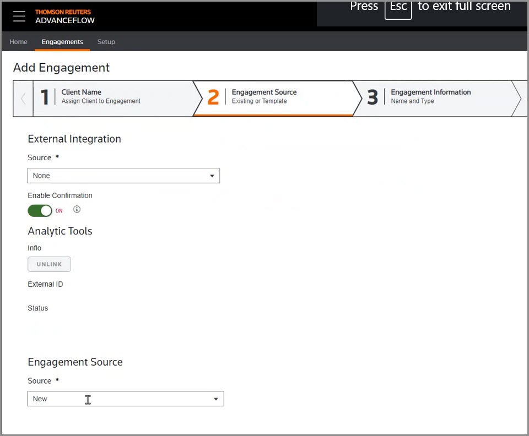Click the External Integration Source dropdown arrow

[x=212, y=175]
